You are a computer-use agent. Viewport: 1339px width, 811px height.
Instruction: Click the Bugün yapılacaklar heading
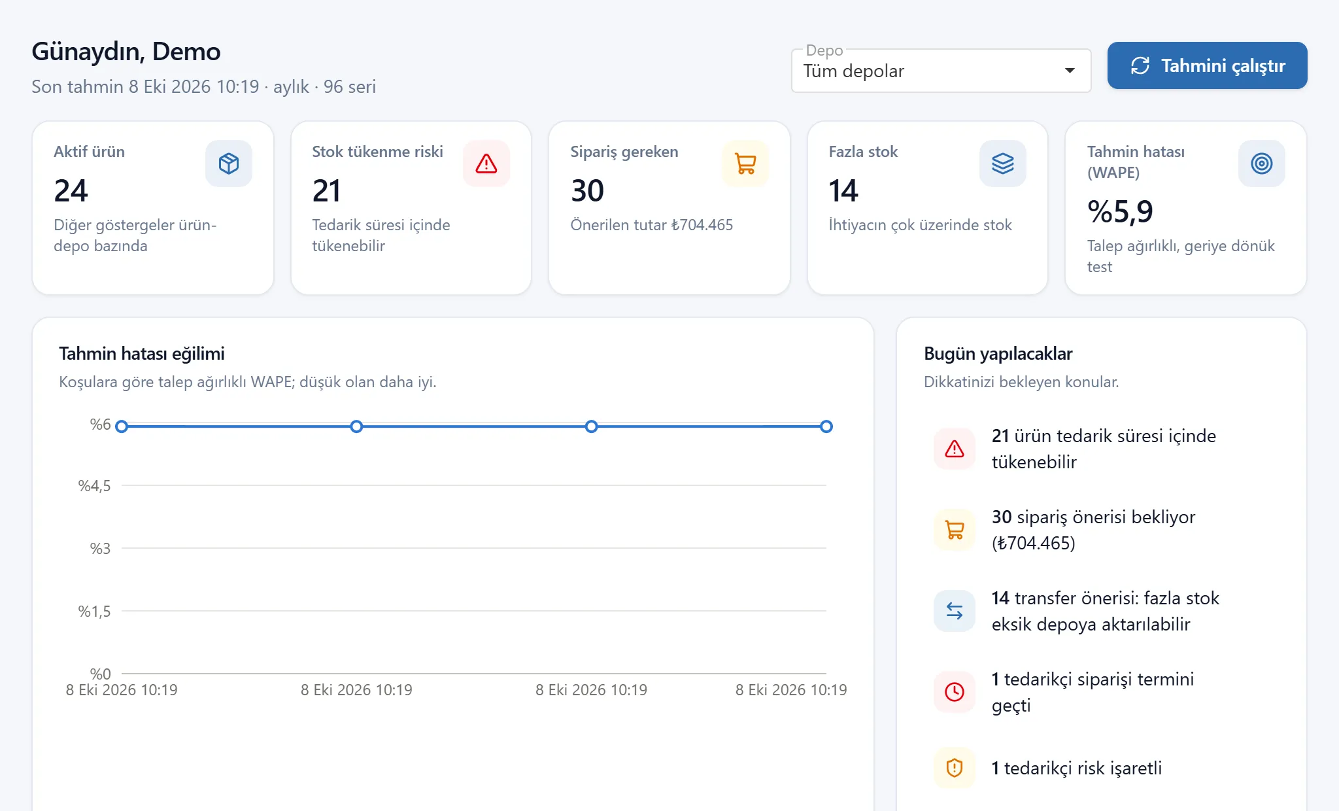[998, 354]
